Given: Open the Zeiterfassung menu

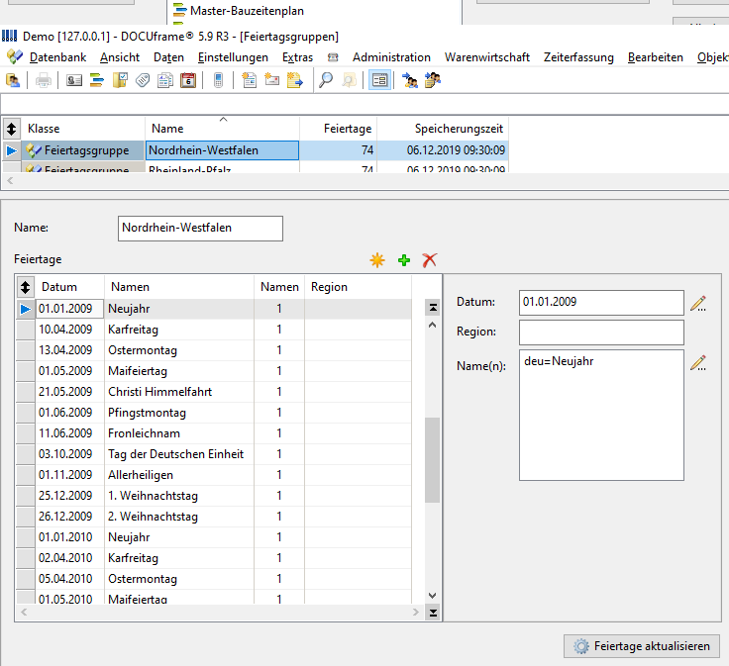Looking at the screenshot, I should click(x=578, y=57).
